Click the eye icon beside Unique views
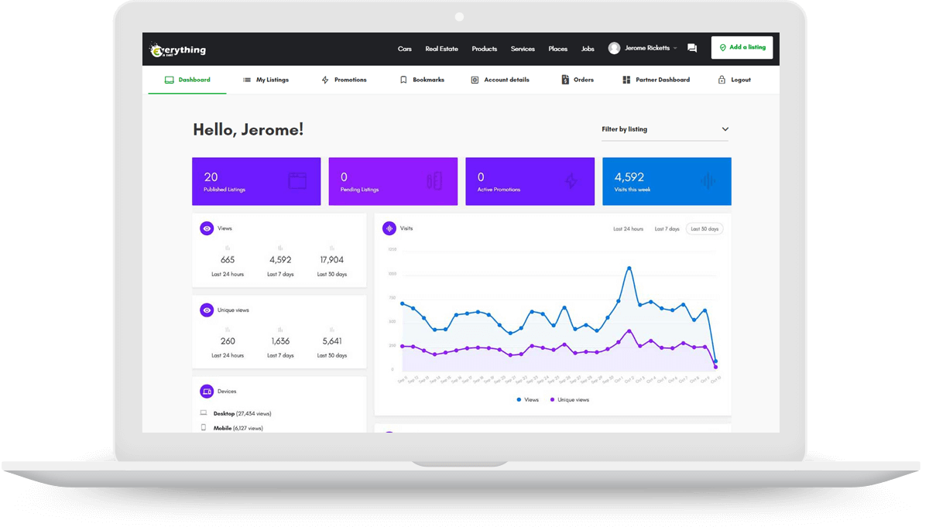929x527 pixels. pos(207,310)
